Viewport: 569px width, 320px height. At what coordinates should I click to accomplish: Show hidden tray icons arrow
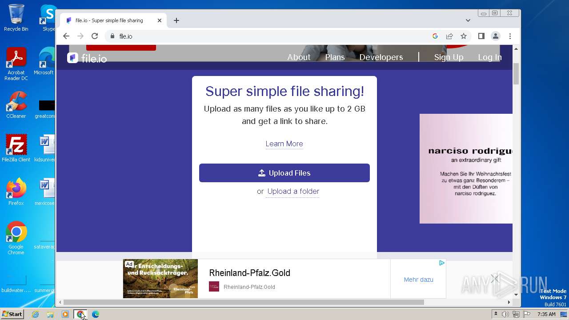pos(496,314)
